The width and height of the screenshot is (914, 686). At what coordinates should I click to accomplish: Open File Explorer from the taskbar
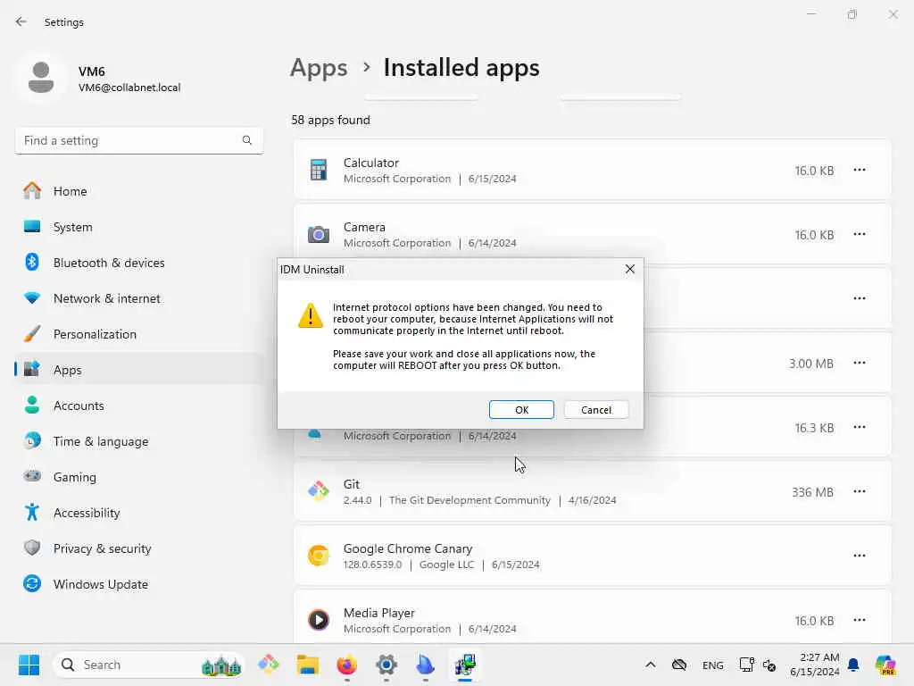[307, 665]
